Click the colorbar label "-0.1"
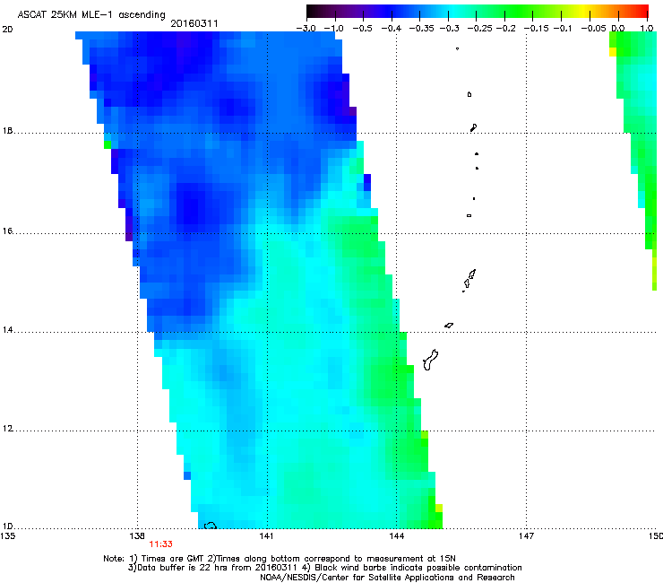The height and width of the screenshot is (583, 663). point(563,29)
